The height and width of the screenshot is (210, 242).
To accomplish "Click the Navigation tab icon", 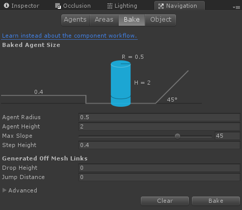I will (x=161, y=6).
